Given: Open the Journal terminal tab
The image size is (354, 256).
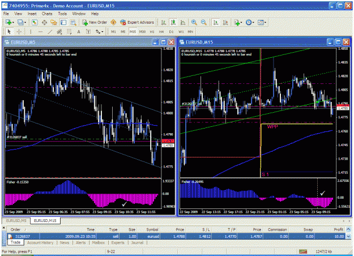Looking at the screenshot, I should pyautogui.click(x=137, y=242).
